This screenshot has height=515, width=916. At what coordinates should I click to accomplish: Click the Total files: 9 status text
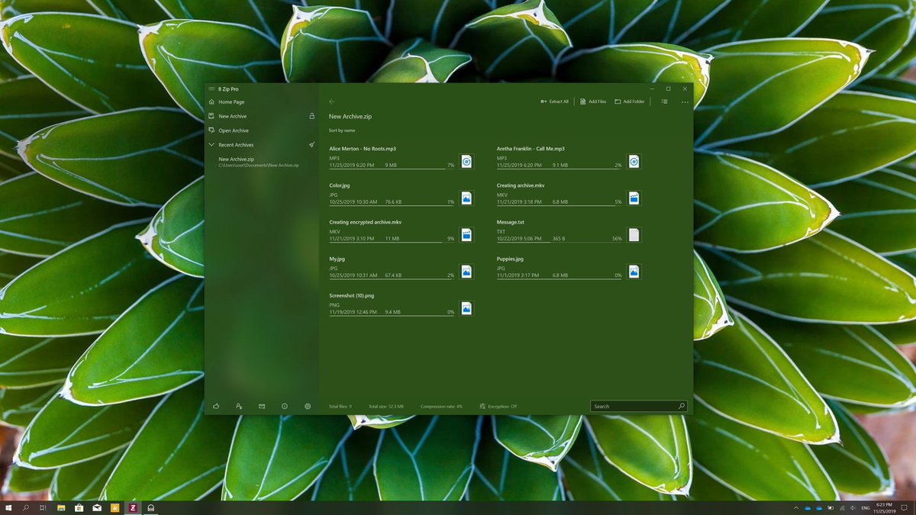click(x=340, y=407)
